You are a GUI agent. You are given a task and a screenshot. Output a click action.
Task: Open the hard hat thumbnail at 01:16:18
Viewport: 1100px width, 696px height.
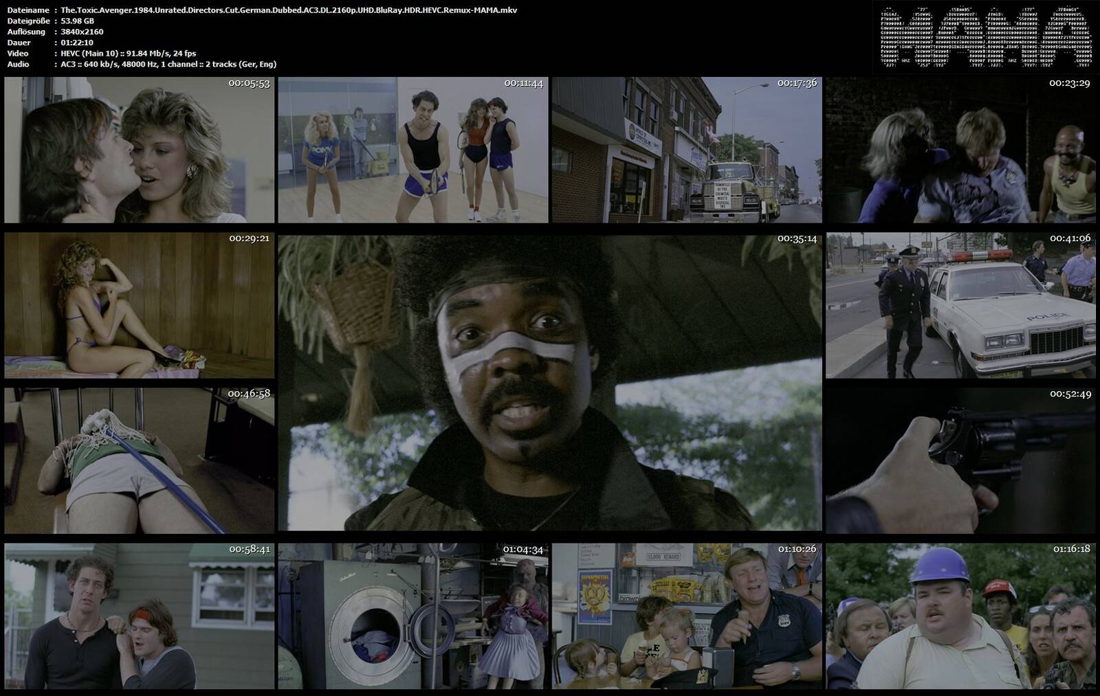pos(960,616)
